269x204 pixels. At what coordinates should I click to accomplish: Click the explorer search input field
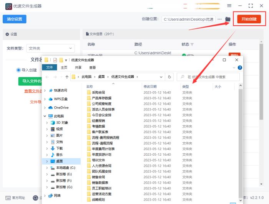208,77
